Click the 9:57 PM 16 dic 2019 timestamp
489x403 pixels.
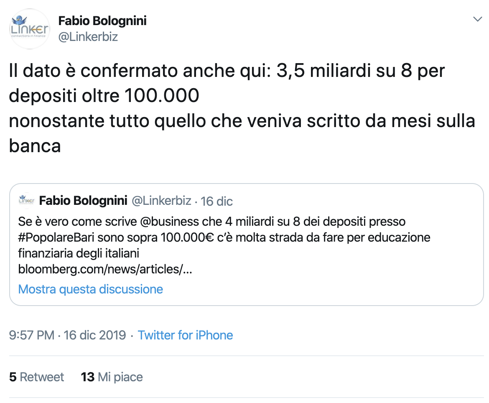click(x=67, y=335)
